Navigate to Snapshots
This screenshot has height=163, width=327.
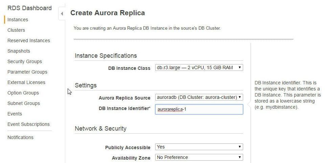[x=19, y=51]
